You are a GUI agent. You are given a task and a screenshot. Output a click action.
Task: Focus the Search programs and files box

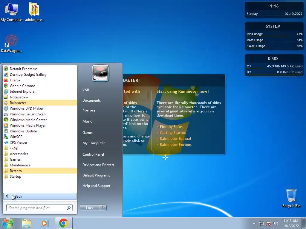pos(39,208)
